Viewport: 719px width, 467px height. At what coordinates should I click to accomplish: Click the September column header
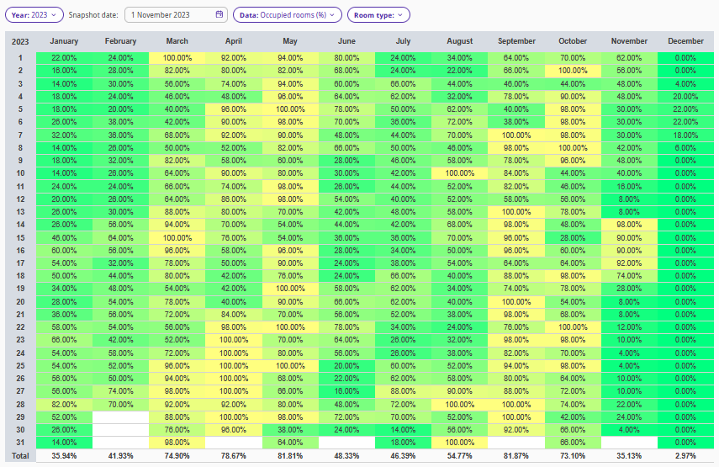tap(516, 41)
